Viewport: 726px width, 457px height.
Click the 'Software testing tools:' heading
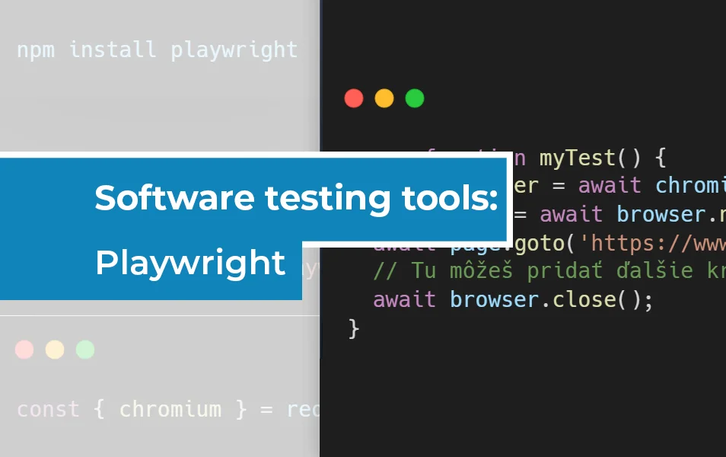pyautogui.click(x=295, y=198)
